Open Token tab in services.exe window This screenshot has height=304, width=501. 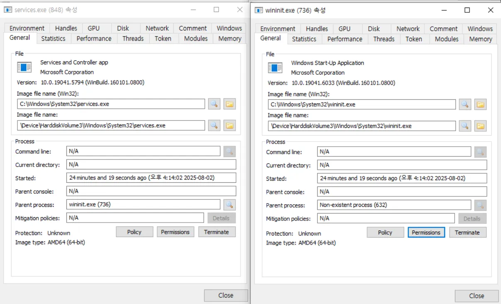click(163, 38)
